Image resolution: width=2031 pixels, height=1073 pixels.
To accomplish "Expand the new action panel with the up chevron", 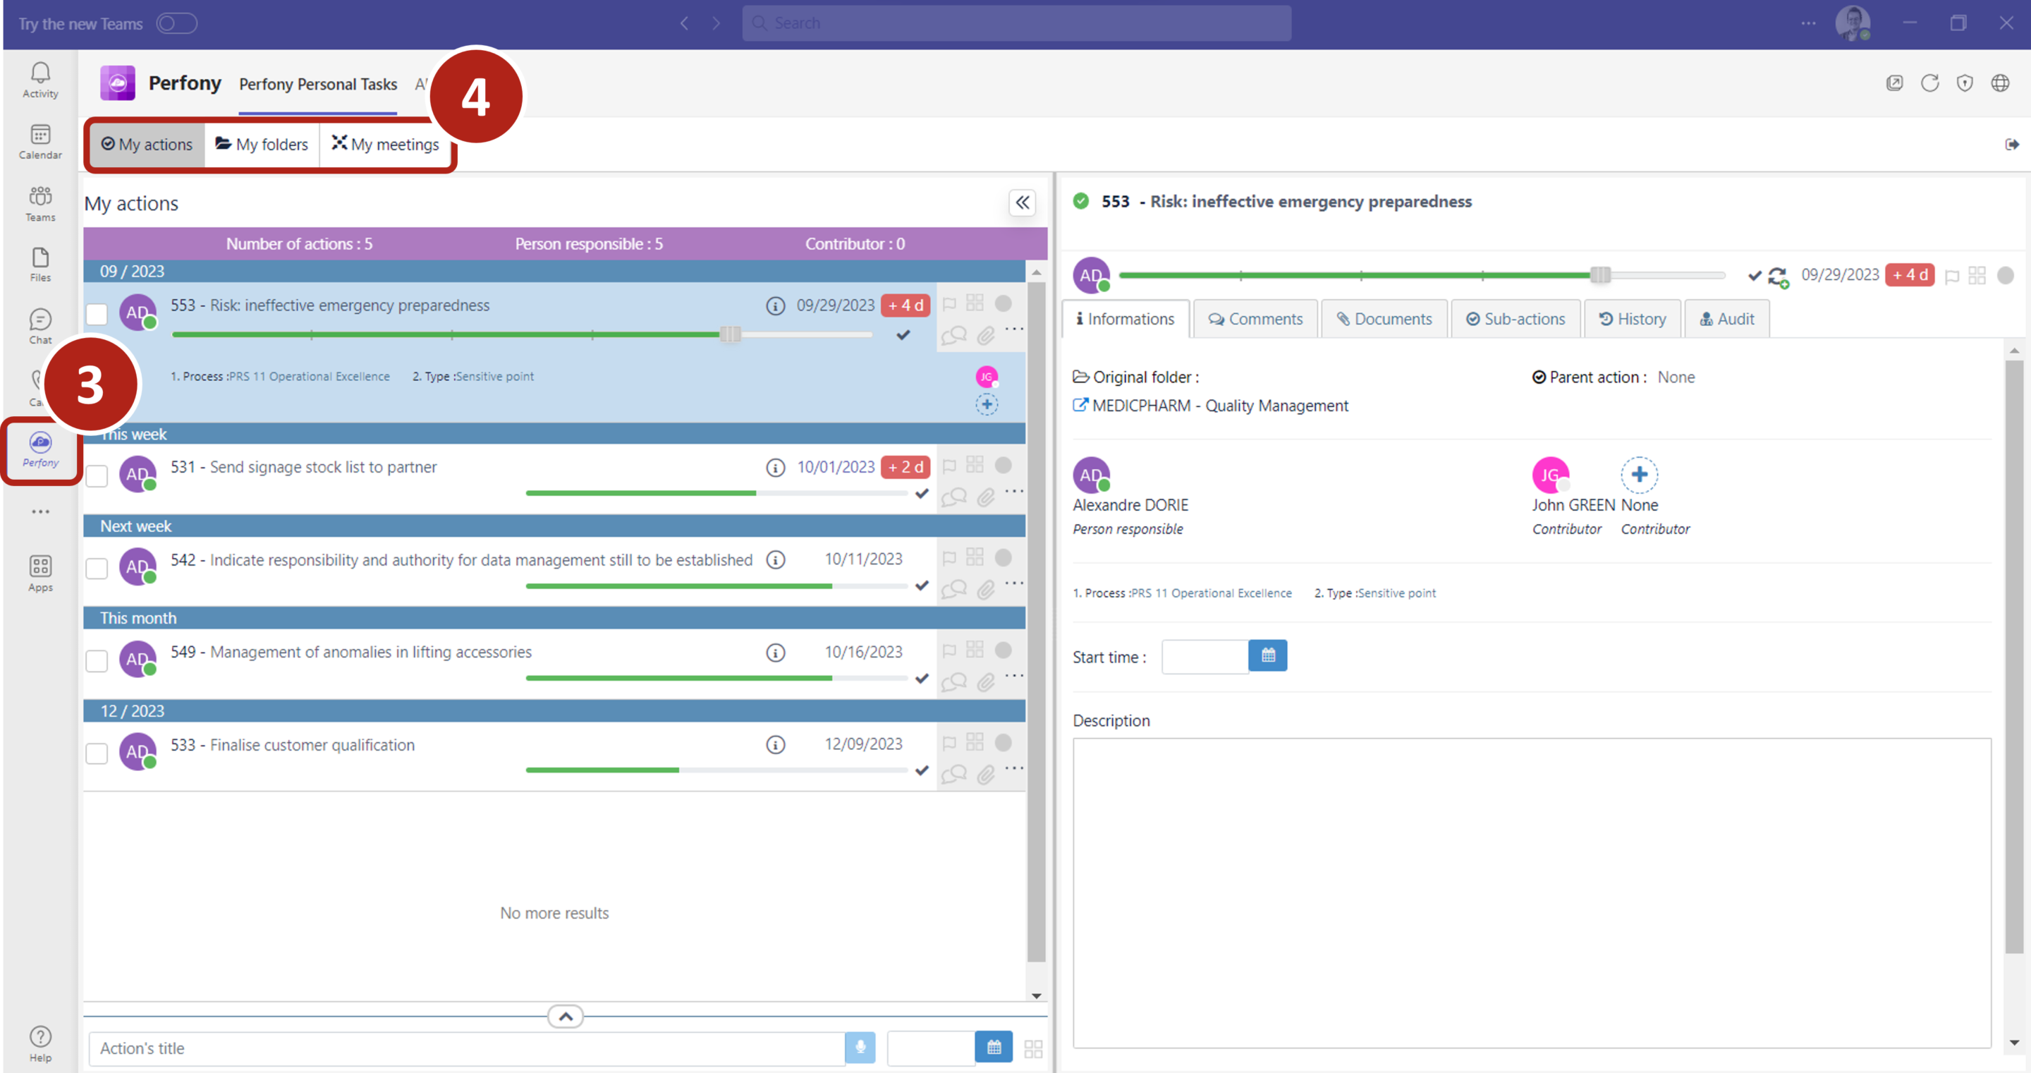I will (566, 1016).
